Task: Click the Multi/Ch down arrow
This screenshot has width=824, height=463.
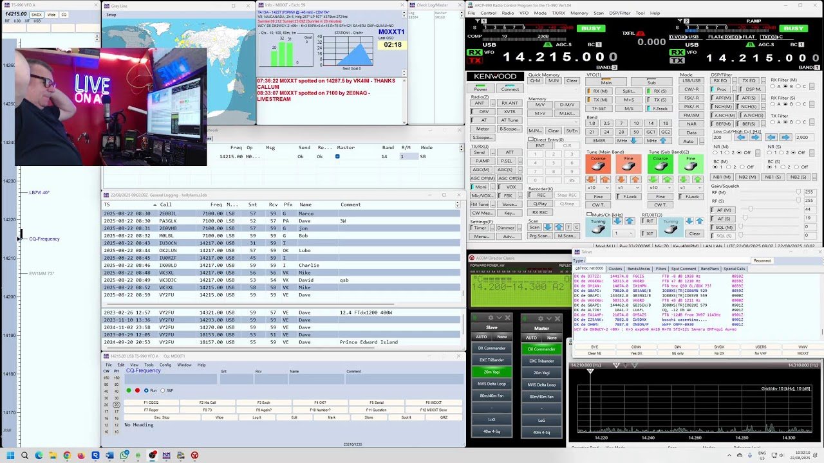Action: 617,221
